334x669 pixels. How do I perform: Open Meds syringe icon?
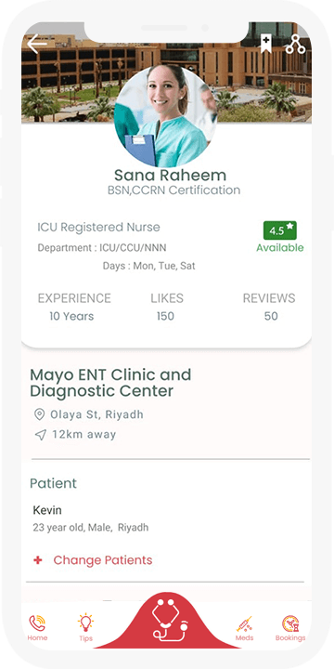244,623
